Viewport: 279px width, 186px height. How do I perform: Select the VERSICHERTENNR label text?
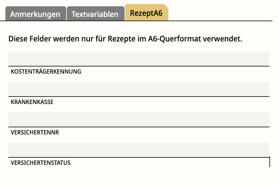coord(35,132)
